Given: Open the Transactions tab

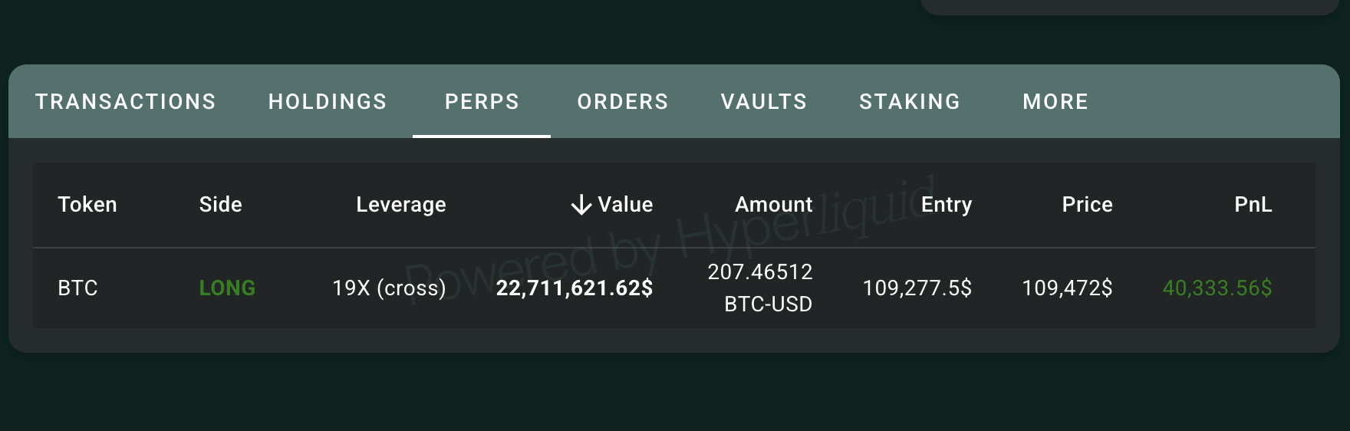Looking at the screenshot, I should click(126, 102).
